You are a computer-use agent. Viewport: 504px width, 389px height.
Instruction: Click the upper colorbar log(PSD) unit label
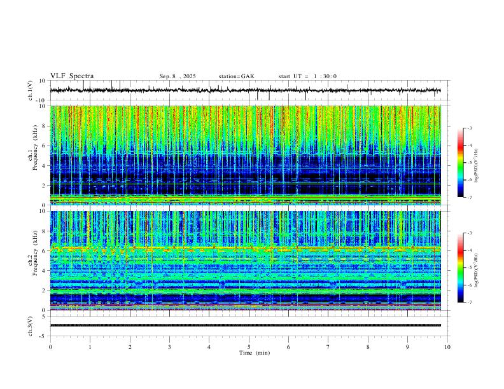(x=477, y=165)
